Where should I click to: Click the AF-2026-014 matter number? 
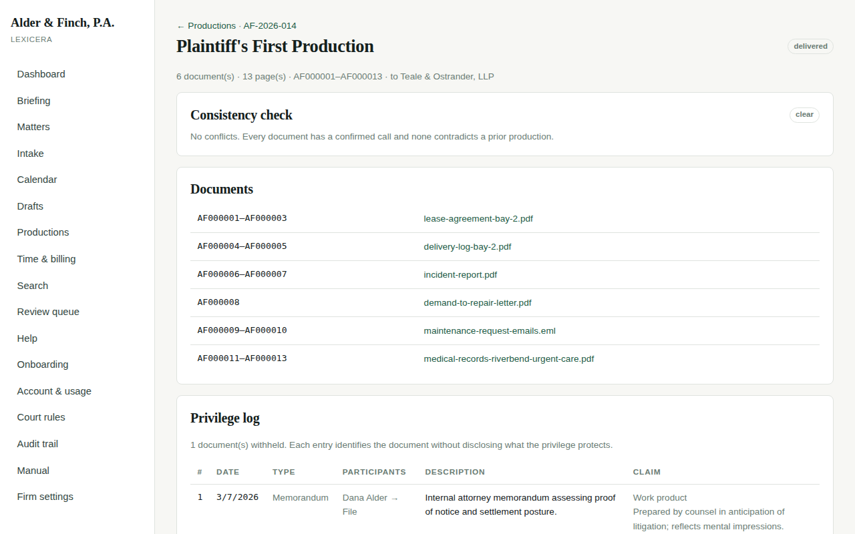270,26
